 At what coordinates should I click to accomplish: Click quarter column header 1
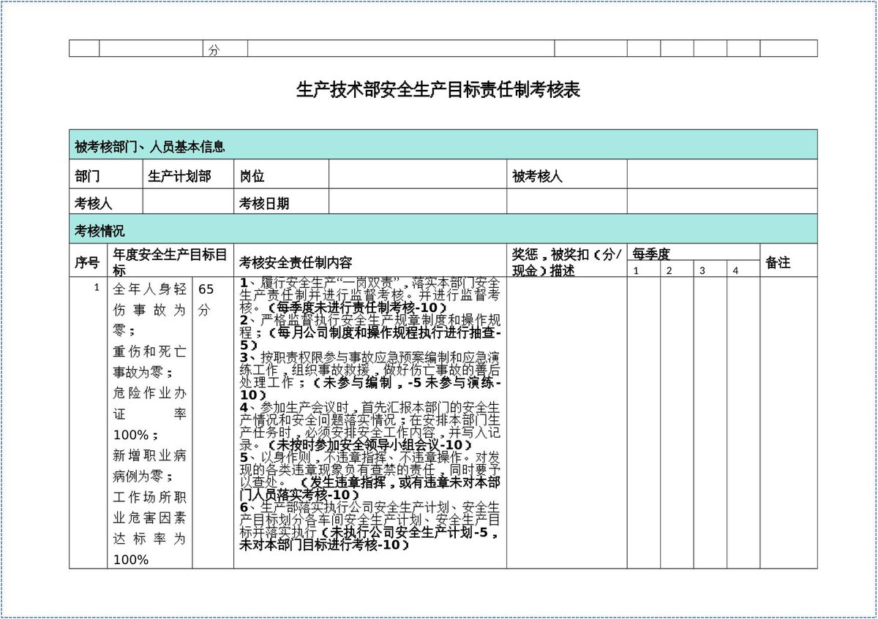(x=644, y=270)
